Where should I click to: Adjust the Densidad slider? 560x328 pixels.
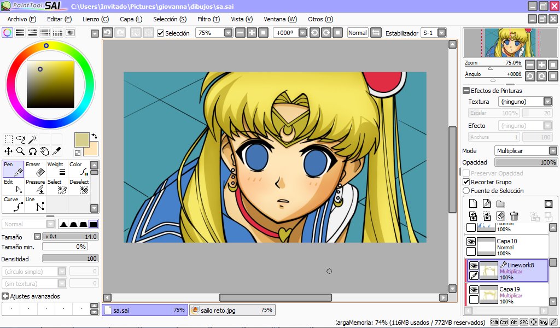pyautogui.click(x=71, y=259)
